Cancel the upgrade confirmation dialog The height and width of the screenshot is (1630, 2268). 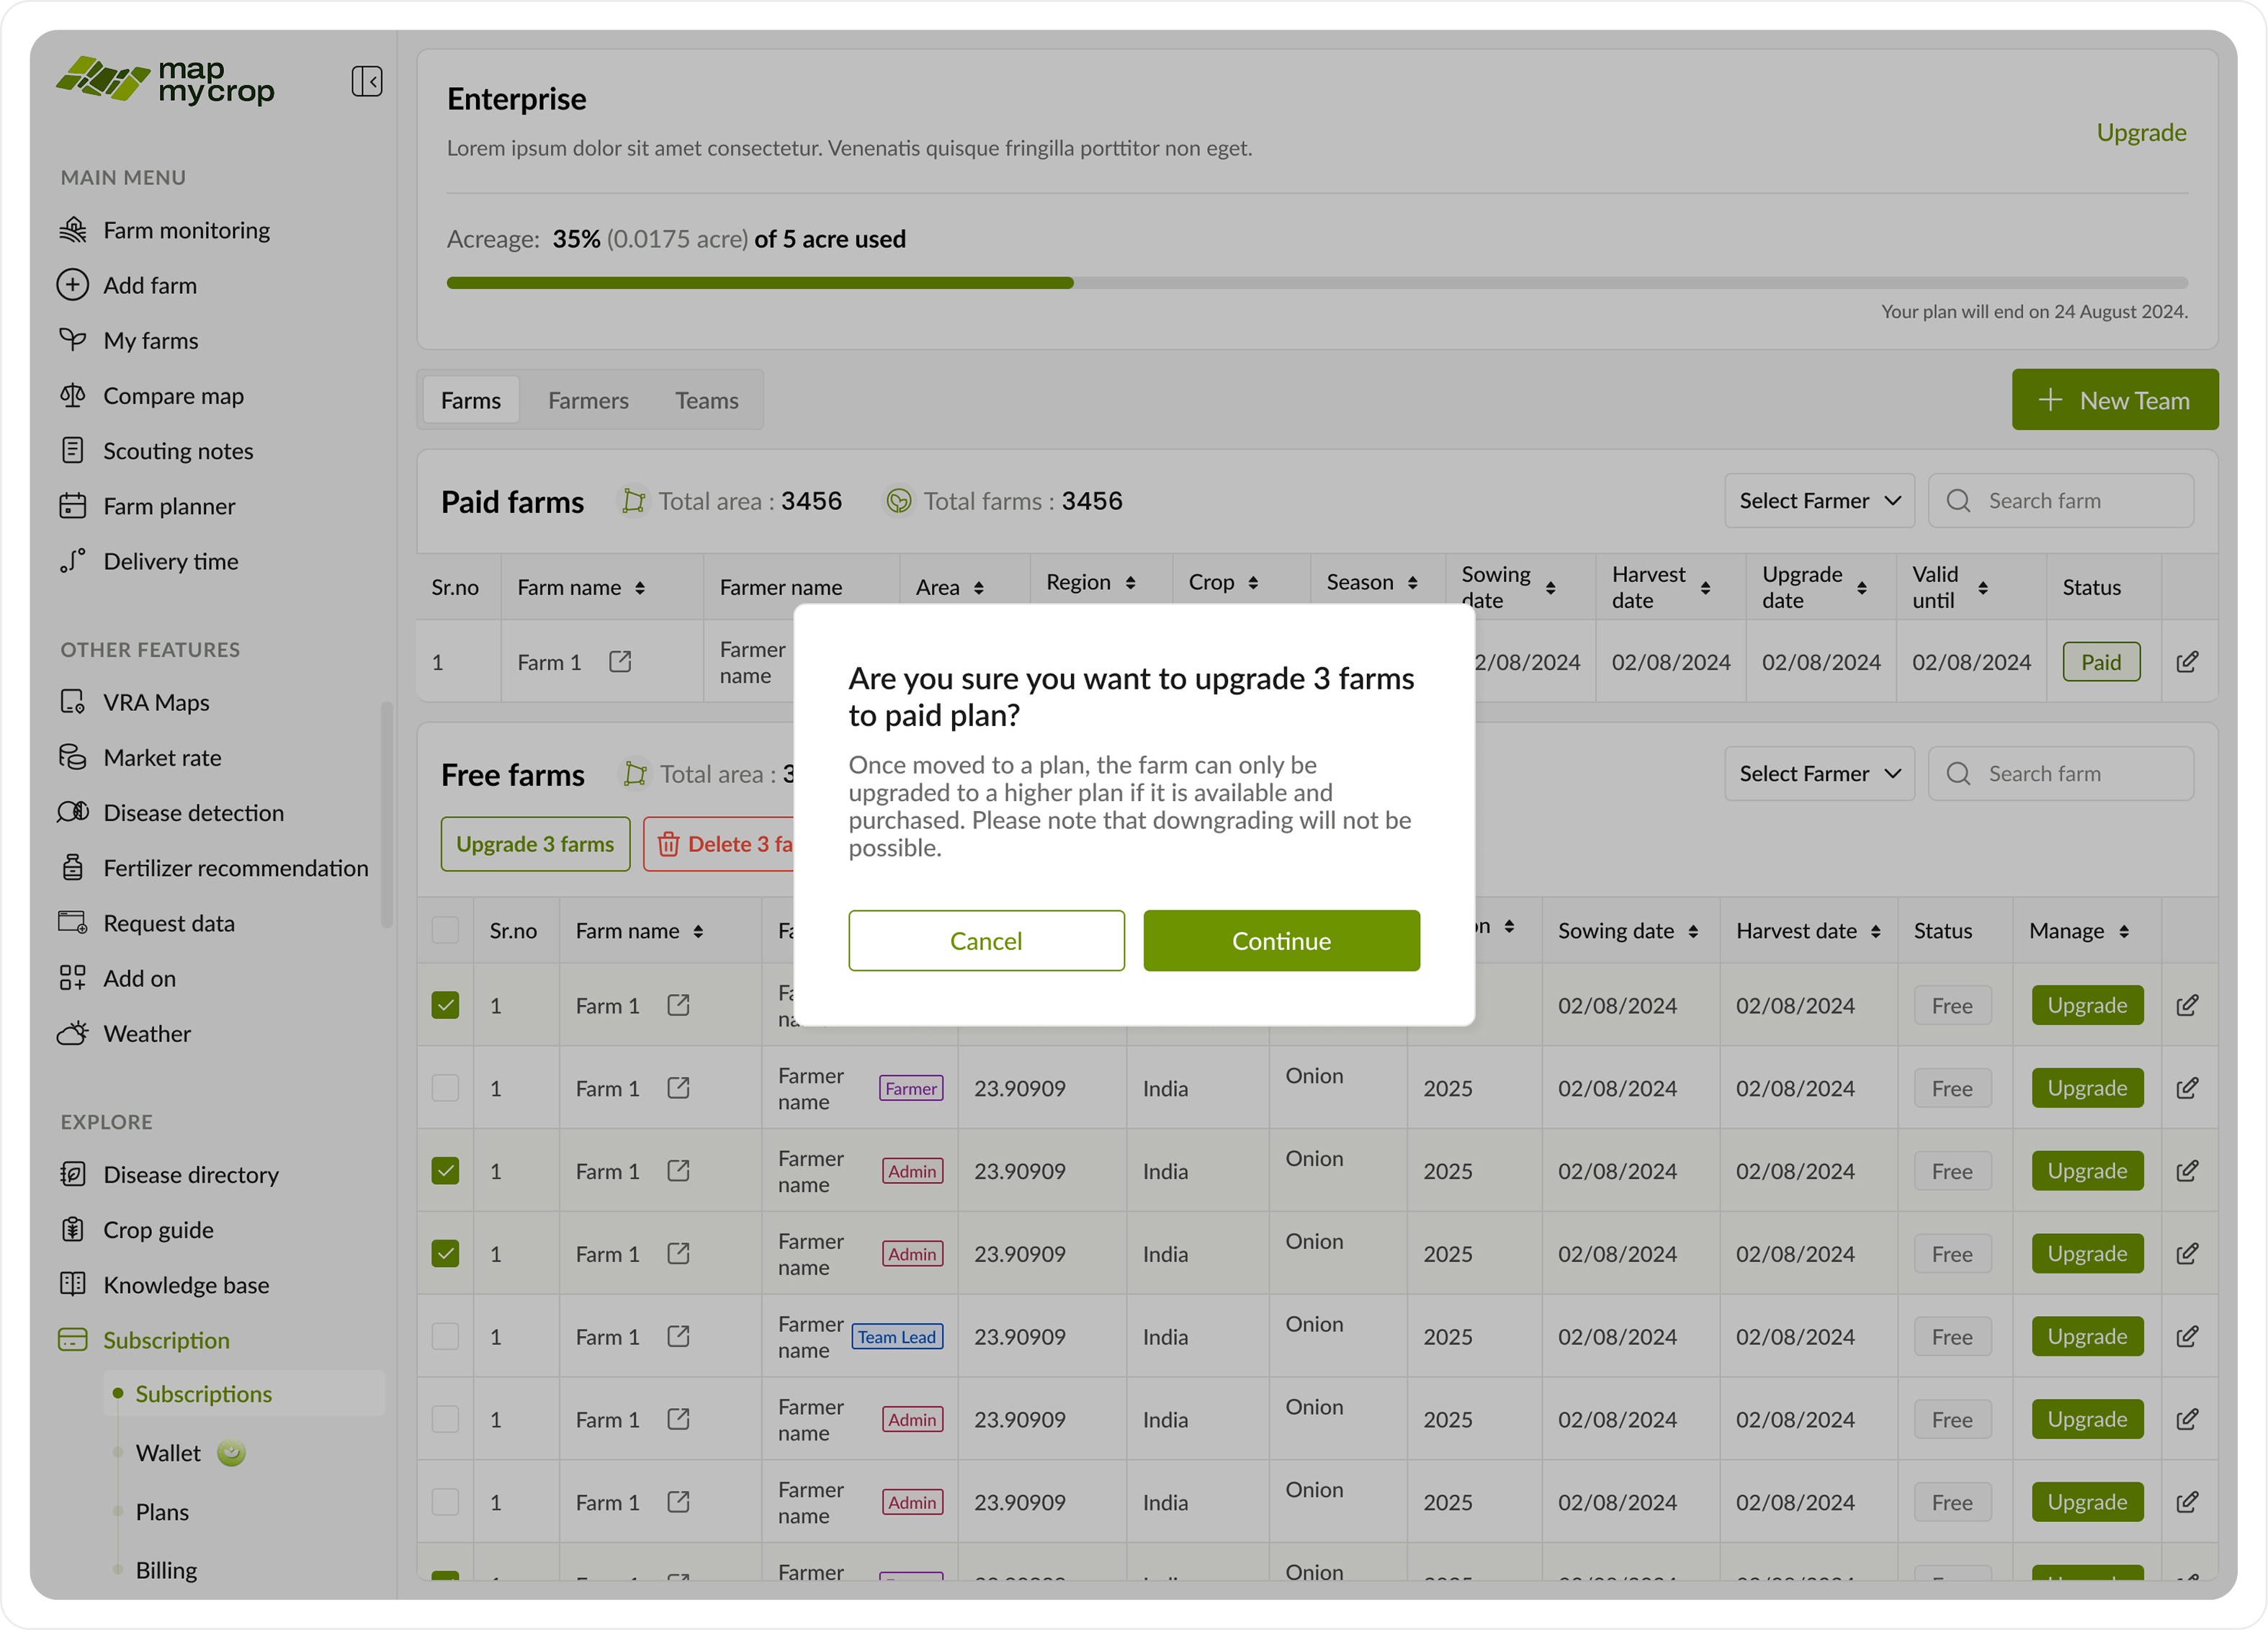point(985,941)
